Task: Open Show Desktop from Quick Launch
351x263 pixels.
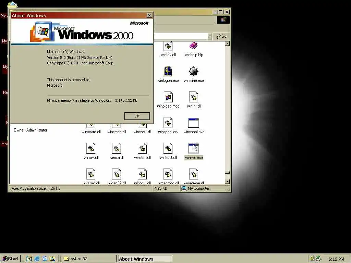Action: tap(29, 259)
